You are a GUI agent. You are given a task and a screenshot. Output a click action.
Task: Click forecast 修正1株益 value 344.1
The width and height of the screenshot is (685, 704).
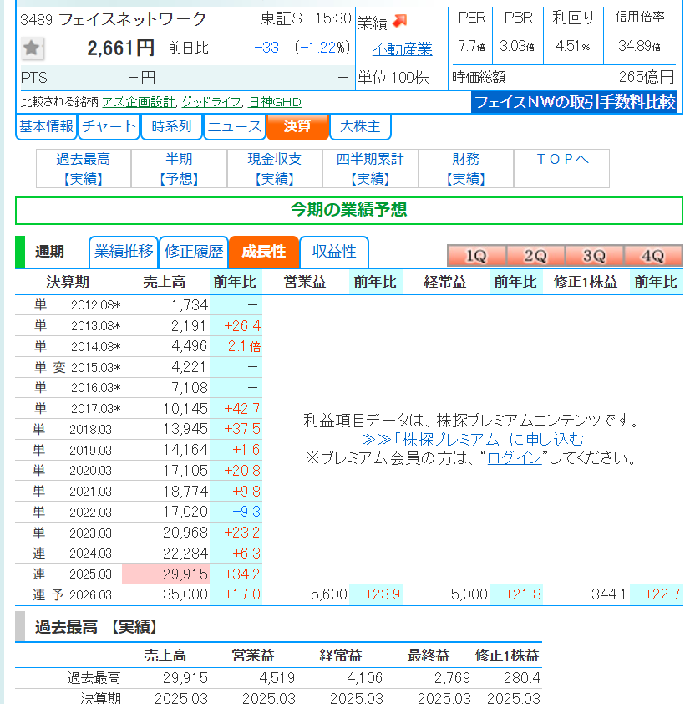coord(609,594)
